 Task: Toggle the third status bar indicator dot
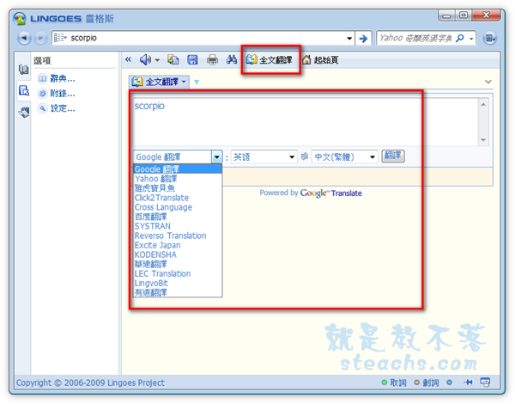(449, 383)
